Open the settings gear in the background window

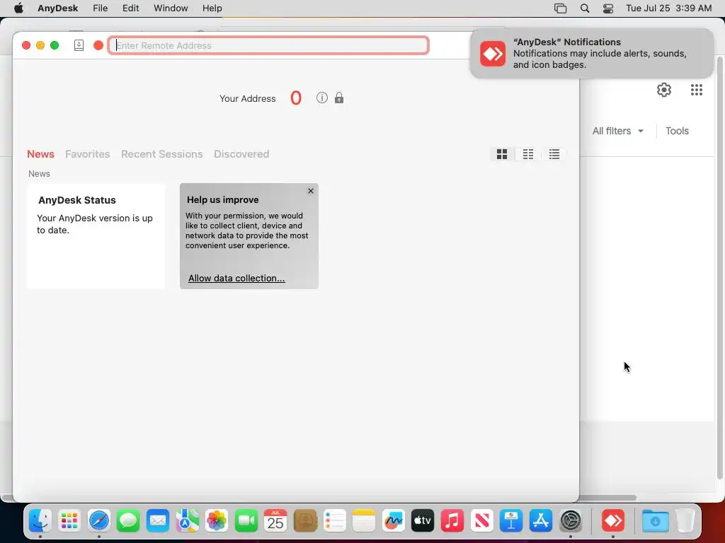664,90
